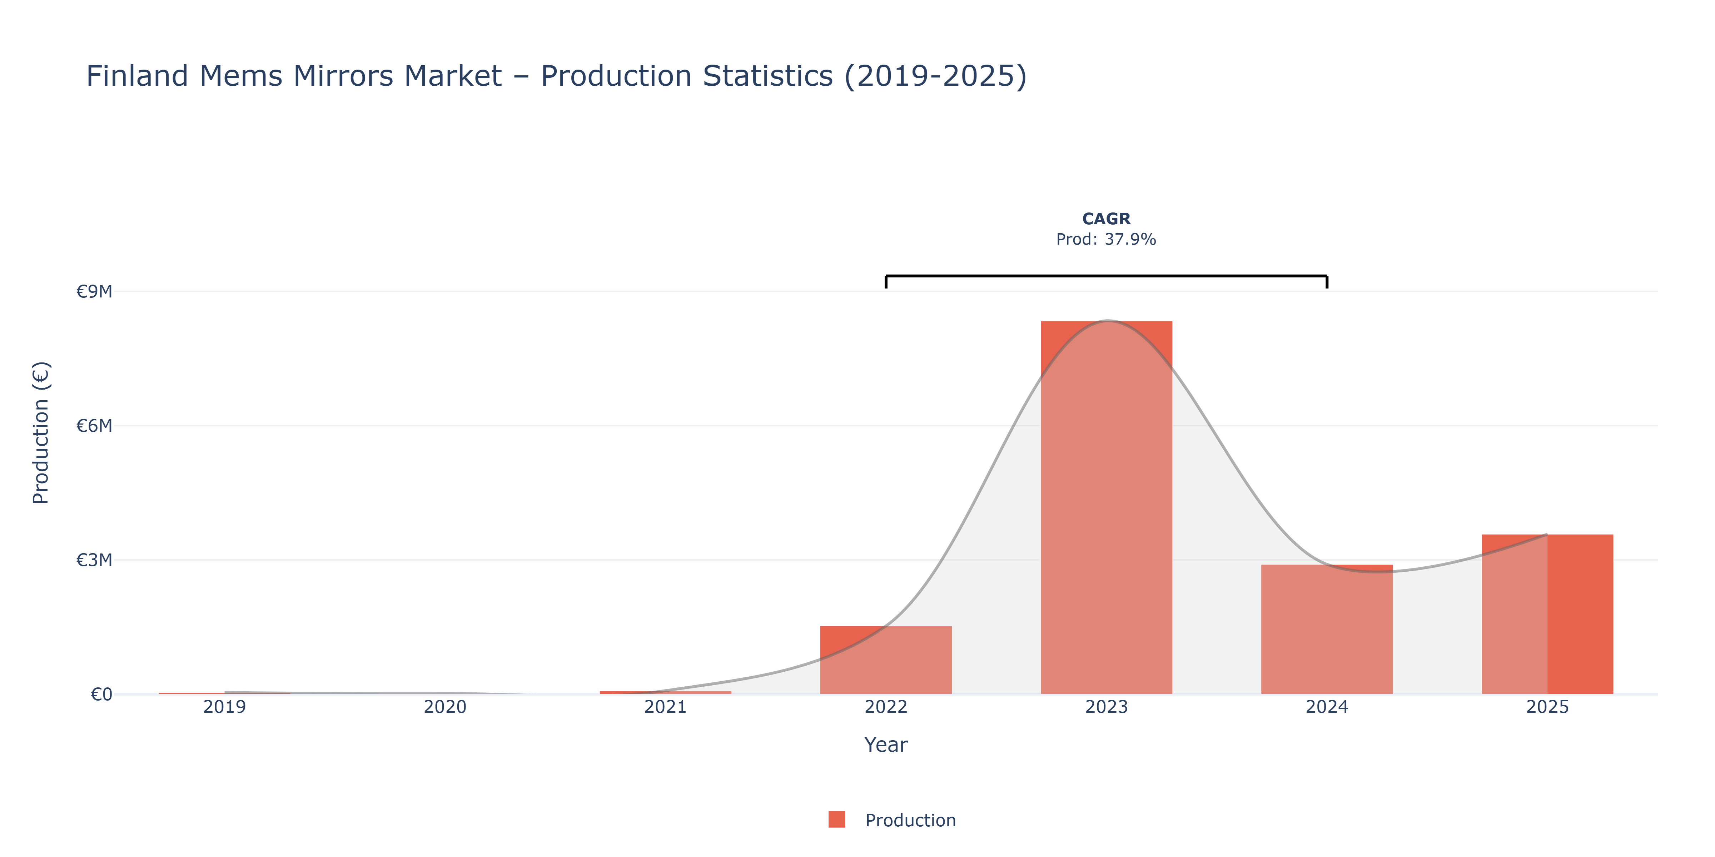Click the 2022 production bar

[x=885, y=660]
